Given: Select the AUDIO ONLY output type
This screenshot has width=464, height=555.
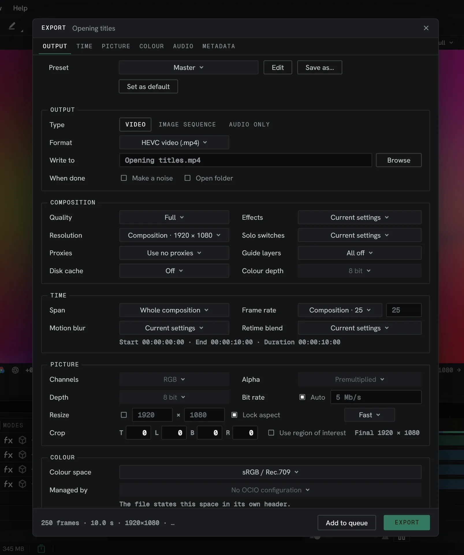Looking at the screenshot, I should point(249,124).
